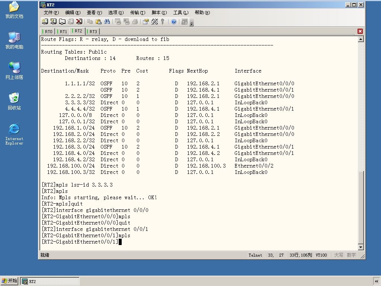Click the 就绪 status bar text
The height and width of the screenshot is (286, 381).
(45, 255)
